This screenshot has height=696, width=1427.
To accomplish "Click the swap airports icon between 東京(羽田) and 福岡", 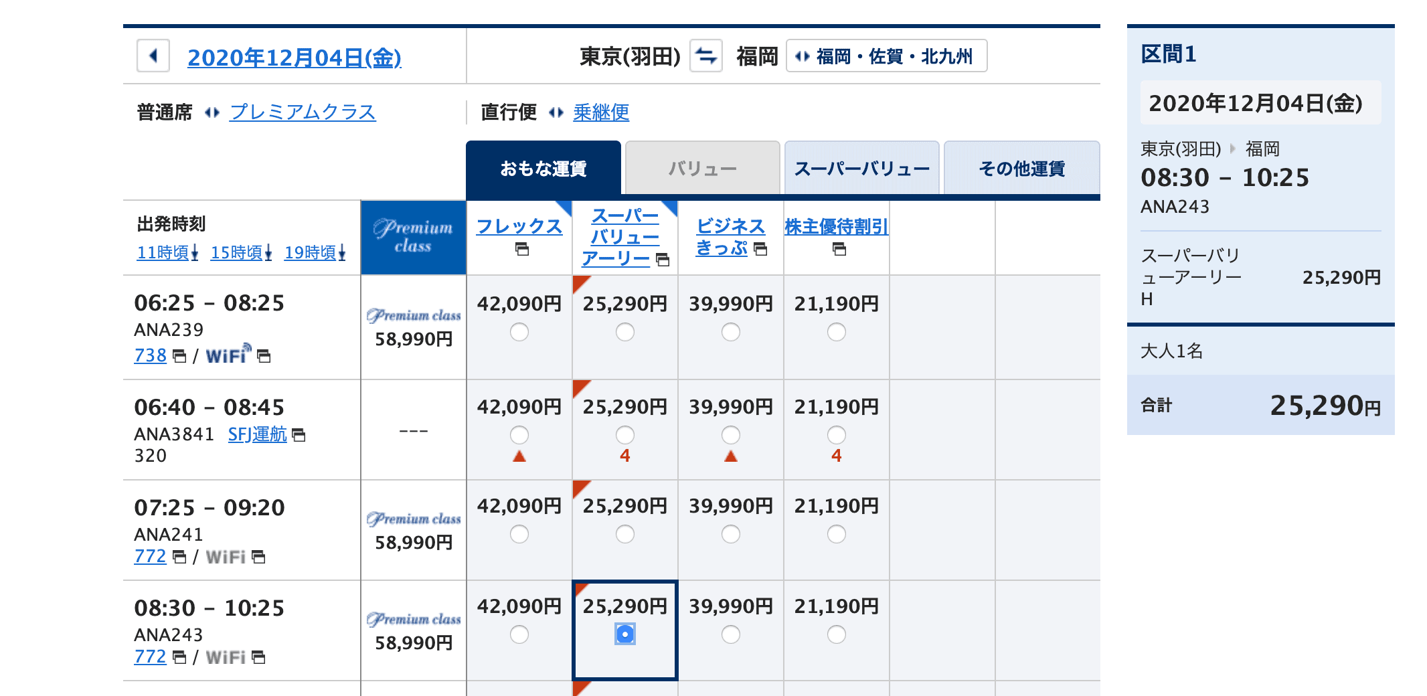I will click(705, 56).
